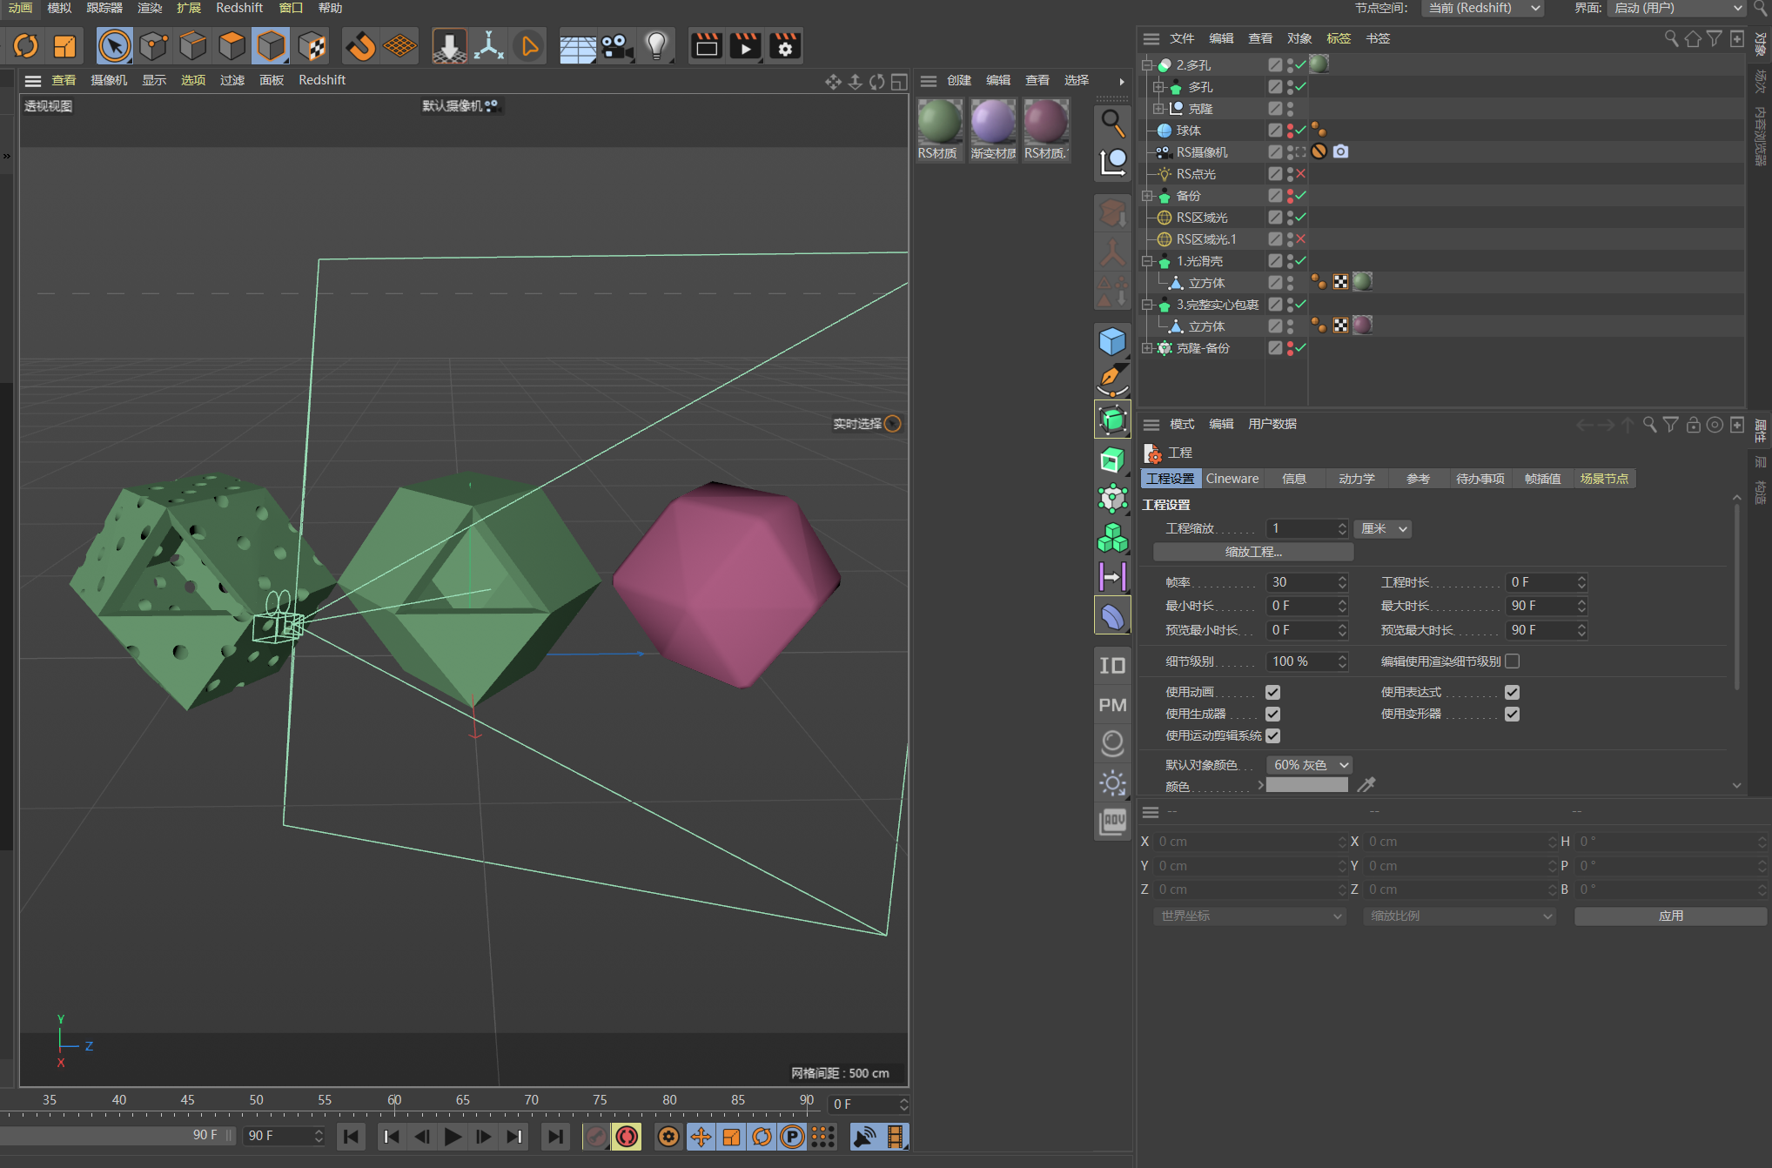
Task: Open the 厘米 unit dropdown
Action: click(1384, 529)
